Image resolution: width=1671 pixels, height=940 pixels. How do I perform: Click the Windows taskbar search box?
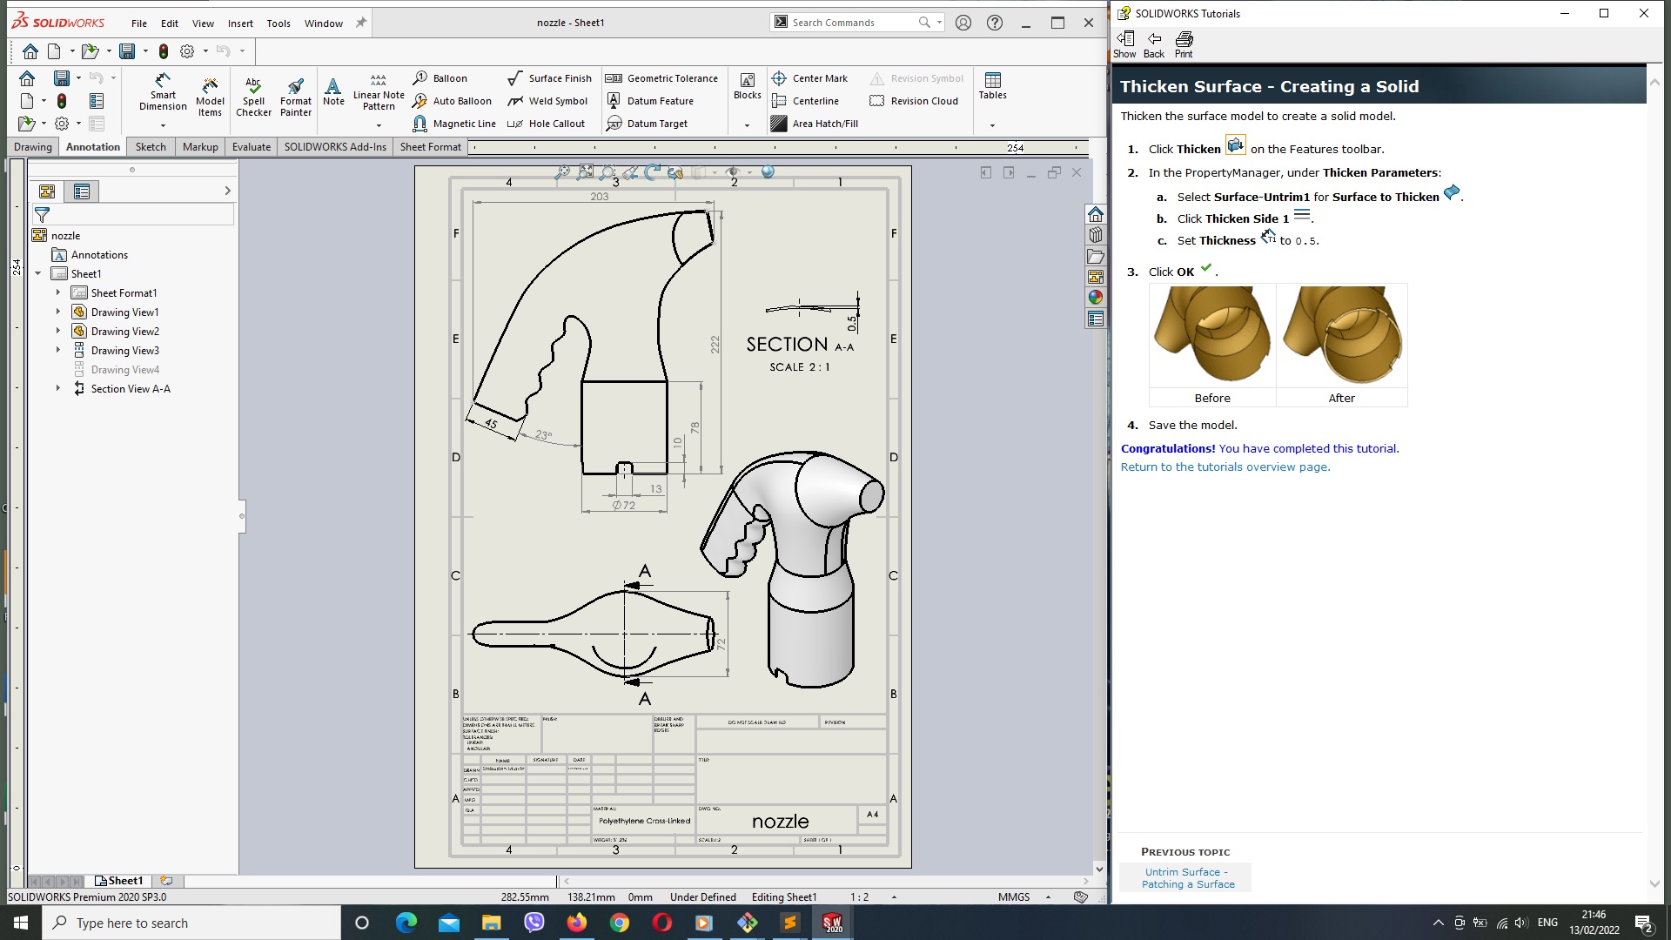point(191,923)
